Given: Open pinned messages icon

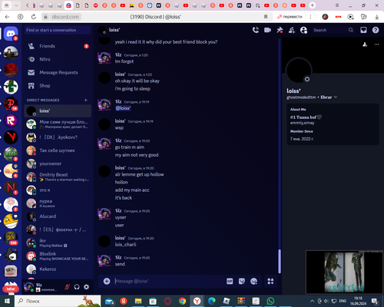Looking at the screenshot, I should 280,30.
